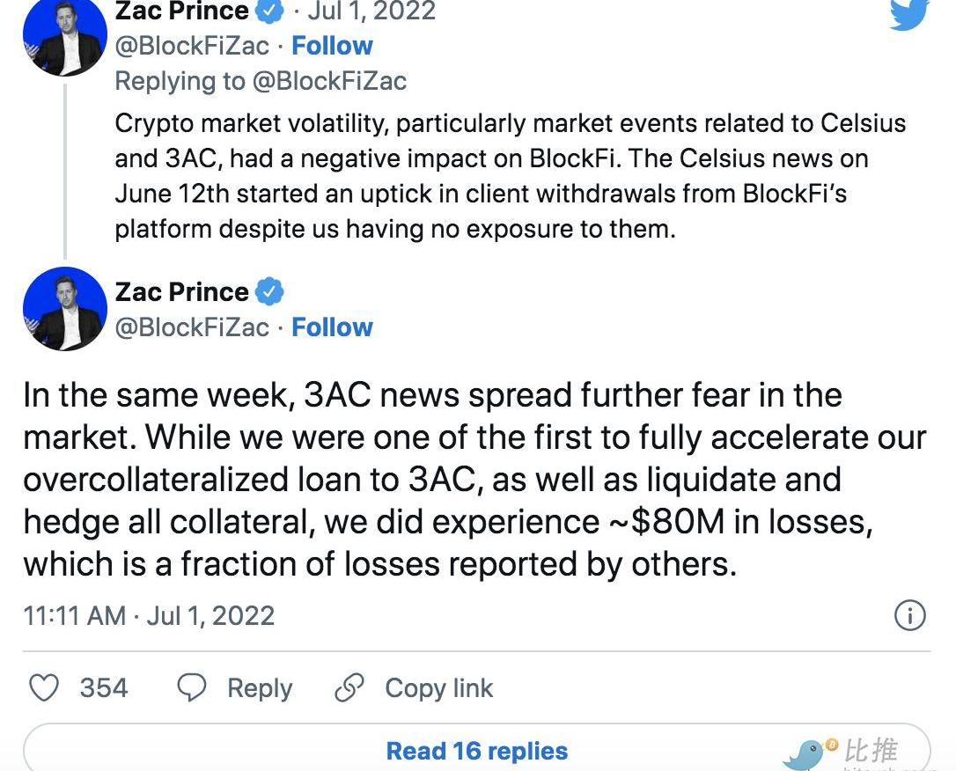
Task: Like the tweet with the heart icon
Action: [x=45, y=688]
